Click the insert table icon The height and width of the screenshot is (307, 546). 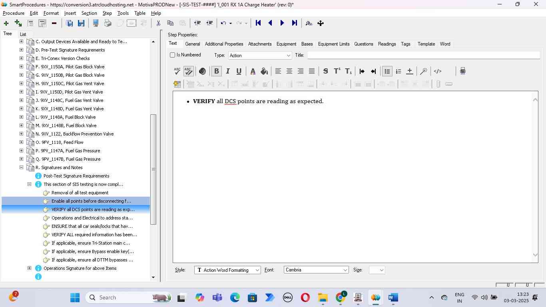pyautogui.click(x=177, y=84)
